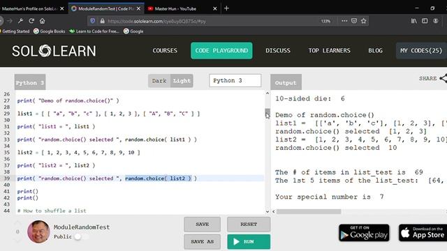The width and height of the screenshot is (447, 251).
Task: Click ModuleRandomTest code title
Action: pos(82,227)
